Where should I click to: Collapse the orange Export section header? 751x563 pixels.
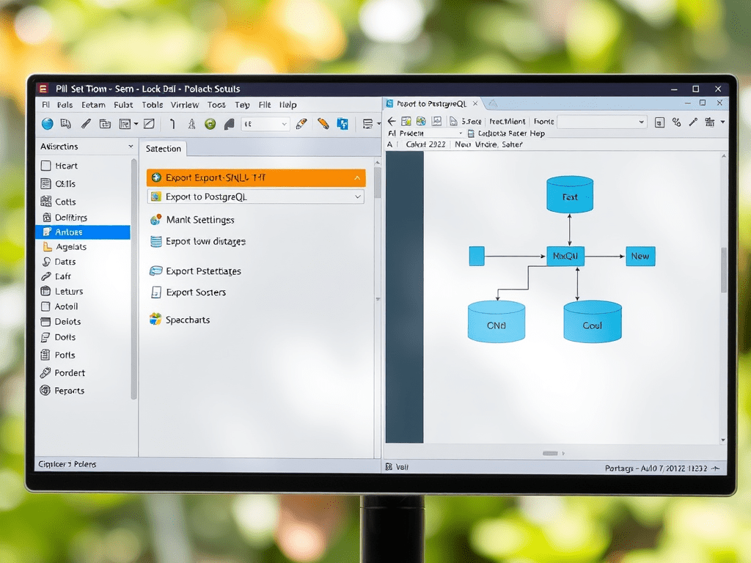[357, 178]
